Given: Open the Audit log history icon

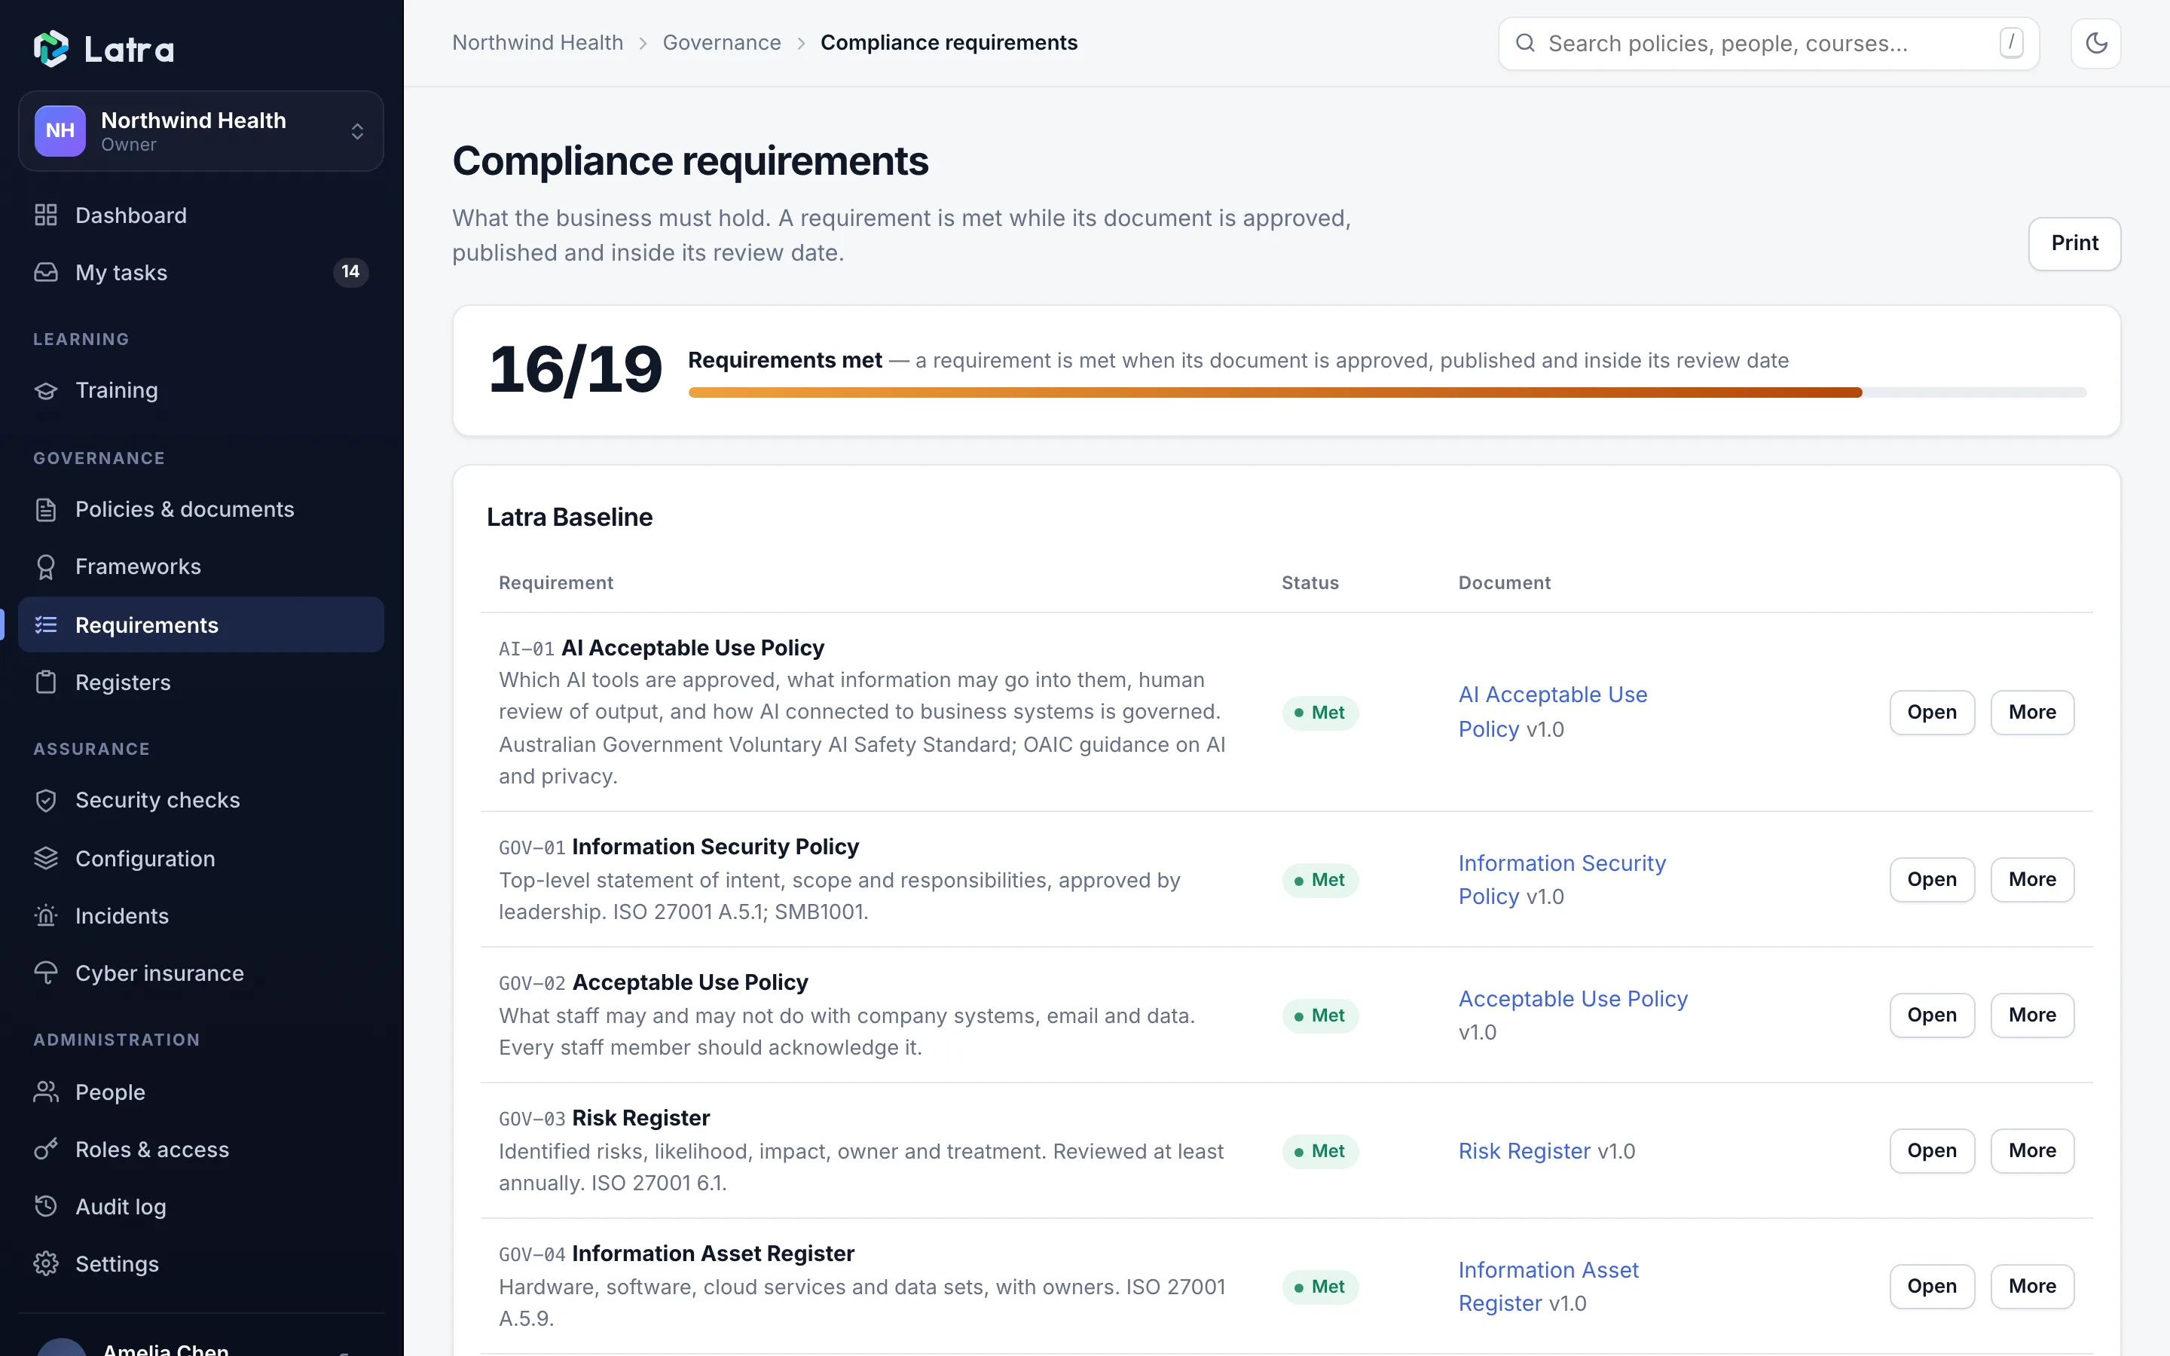Looking at the screenshot, I should [x=46, y=1206].
